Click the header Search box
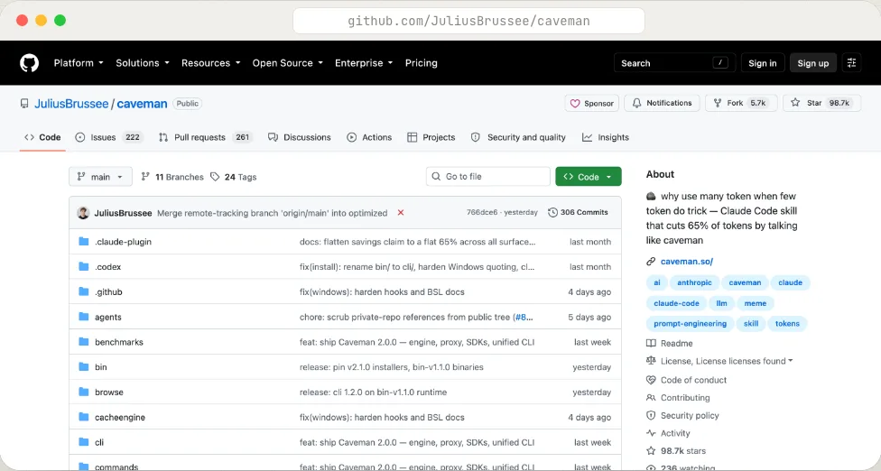The width and height of the screenshot is (881, 471). [x=674, y=63]
